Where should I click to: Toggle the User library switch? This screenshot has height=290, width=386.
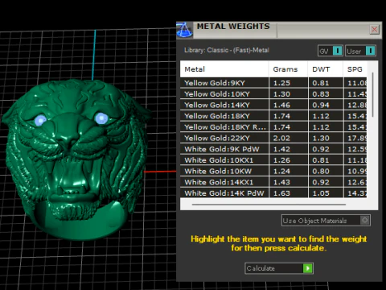point(360,51)
